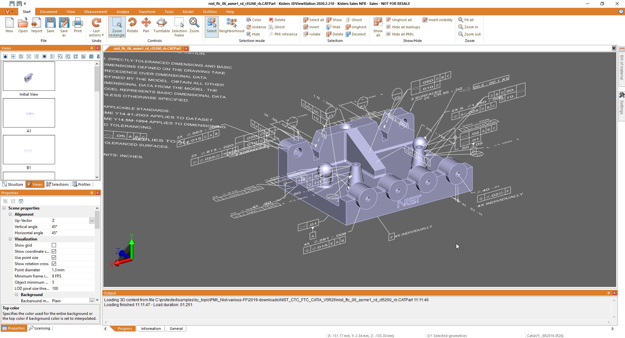Click Unghost all button
The height and width of the screenshot is (338, 625).
tap(399, 20)
